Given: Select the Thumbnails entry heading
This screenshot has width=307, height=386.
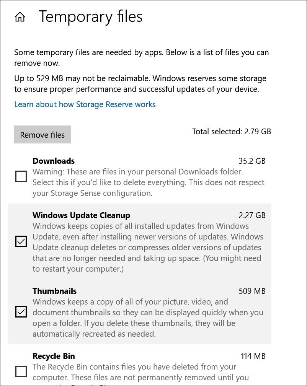Looking at the screenshot, I should click(54, 291).
